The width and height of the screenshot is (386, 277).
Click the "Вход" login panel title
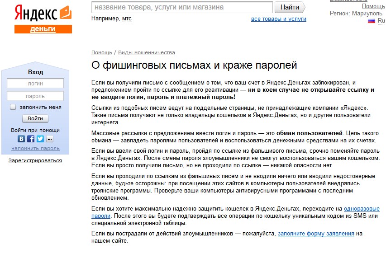(x=35, y=72)
